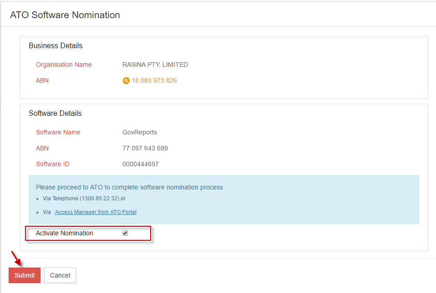
Task: Click the business ABN 18 083 973 826
Action: pos(154,81)
